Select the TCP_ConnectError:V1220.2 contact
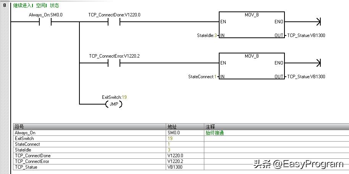Viewport: 349px width, 174px height. pyautogui.click(x=114, y=63)
